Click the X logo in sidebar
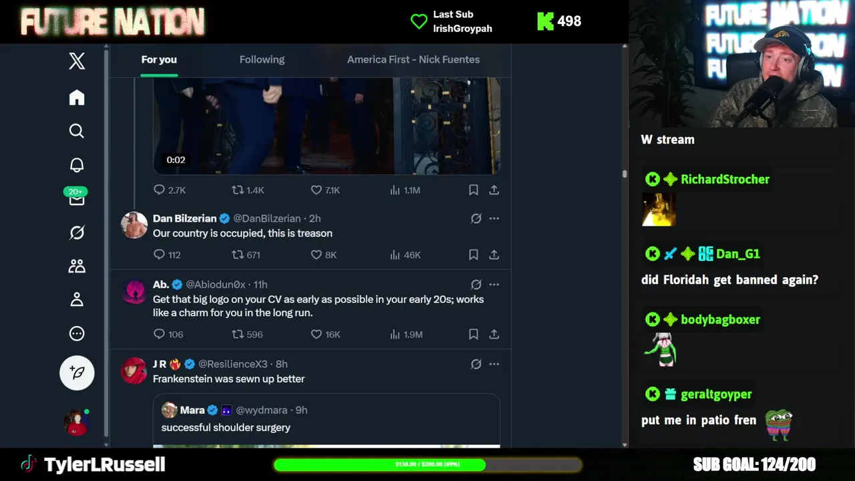 (x=77, y=61)
